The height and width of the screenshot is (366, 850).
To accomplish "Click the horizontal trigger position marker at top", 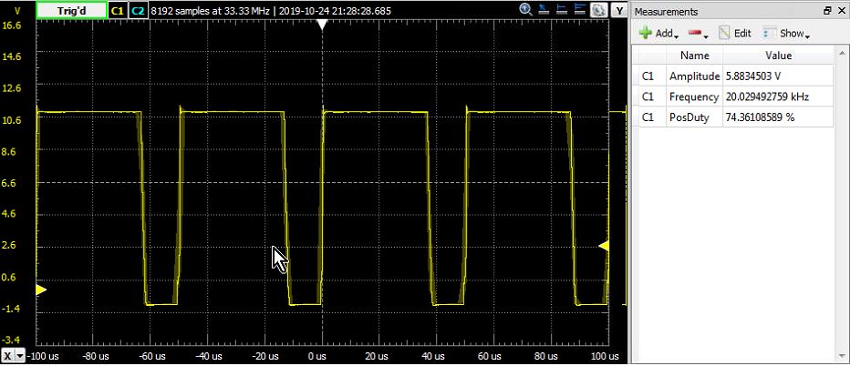I will click(x=322, y=25).
